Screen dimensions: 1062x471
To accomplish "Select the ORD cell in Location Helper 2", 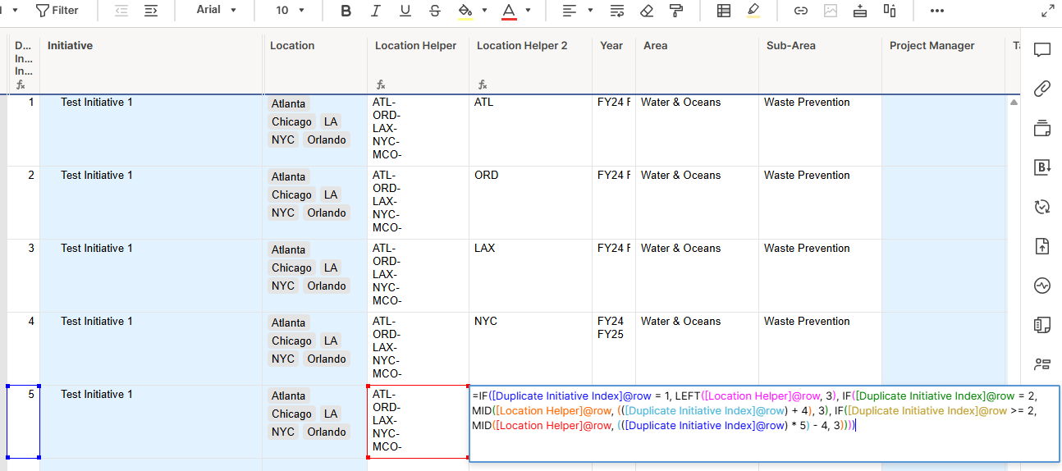I will 531,203.
